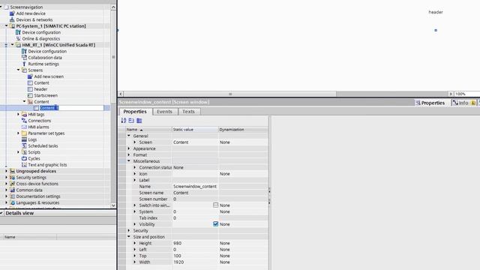The height and width of the screenshot is (270, 480).
Task: Click the Add new screen icon
Action: (x=30, y=76)
